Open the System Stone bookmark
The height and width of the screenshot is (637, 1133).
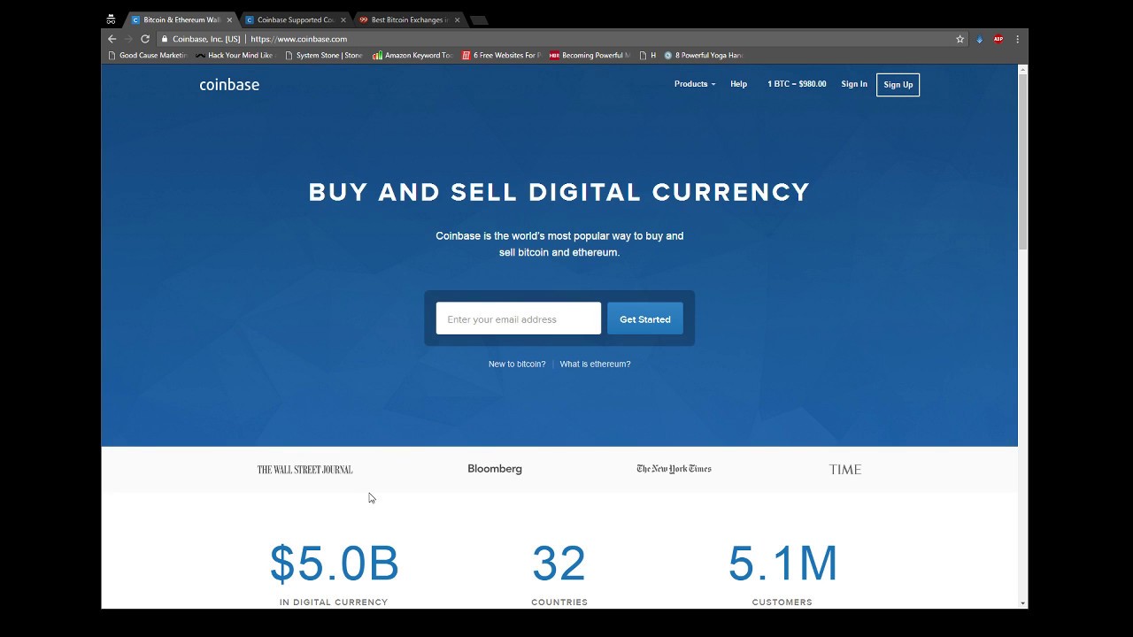tap(323, 55)
